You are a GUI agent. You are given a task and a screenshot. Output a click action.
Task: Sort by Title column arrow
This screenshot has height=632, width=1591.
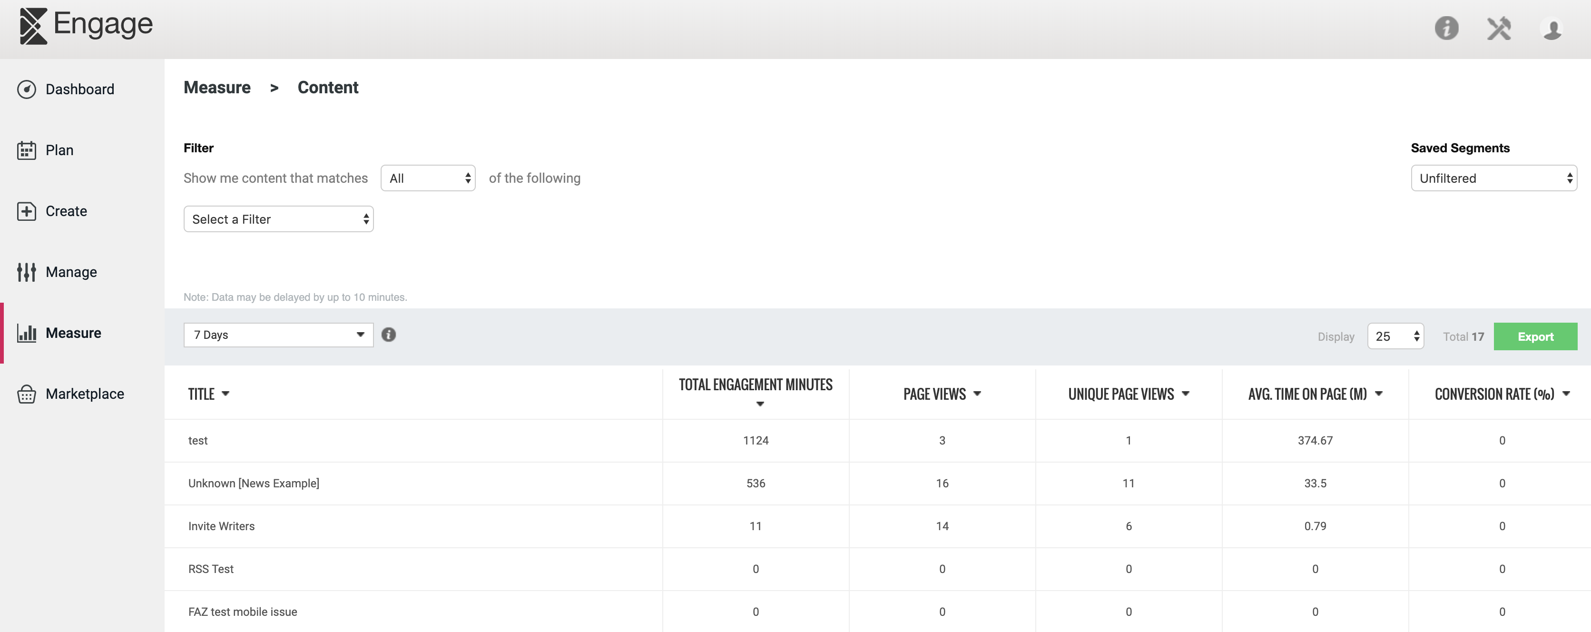click(226, 394)
